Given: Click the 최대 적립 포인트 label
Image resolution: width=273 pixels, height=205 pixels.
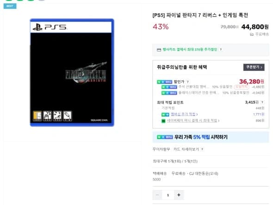Looking at the screenshot, I should (170, 102).
